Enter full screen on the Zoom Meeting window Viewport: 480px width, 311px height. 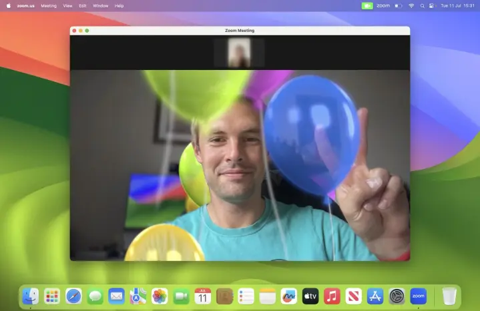click(x=87, y=31)
